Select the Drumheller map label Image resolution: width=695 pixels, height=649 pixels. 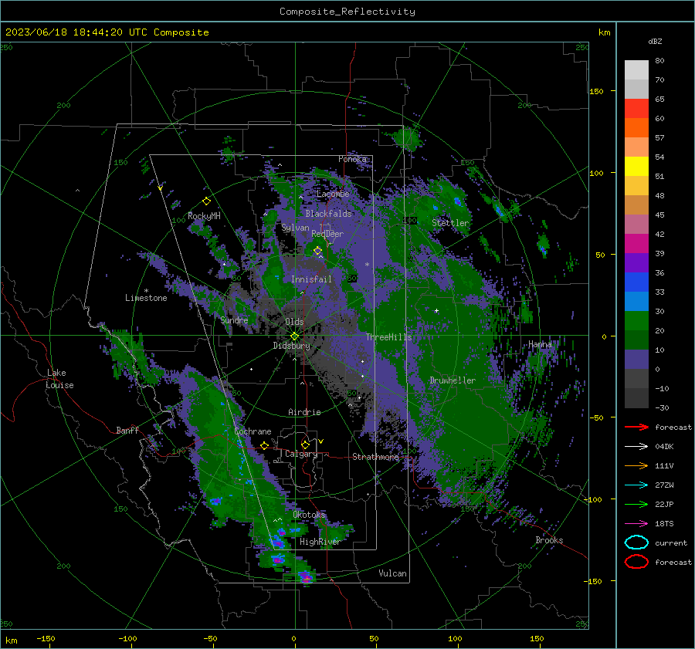453,380
